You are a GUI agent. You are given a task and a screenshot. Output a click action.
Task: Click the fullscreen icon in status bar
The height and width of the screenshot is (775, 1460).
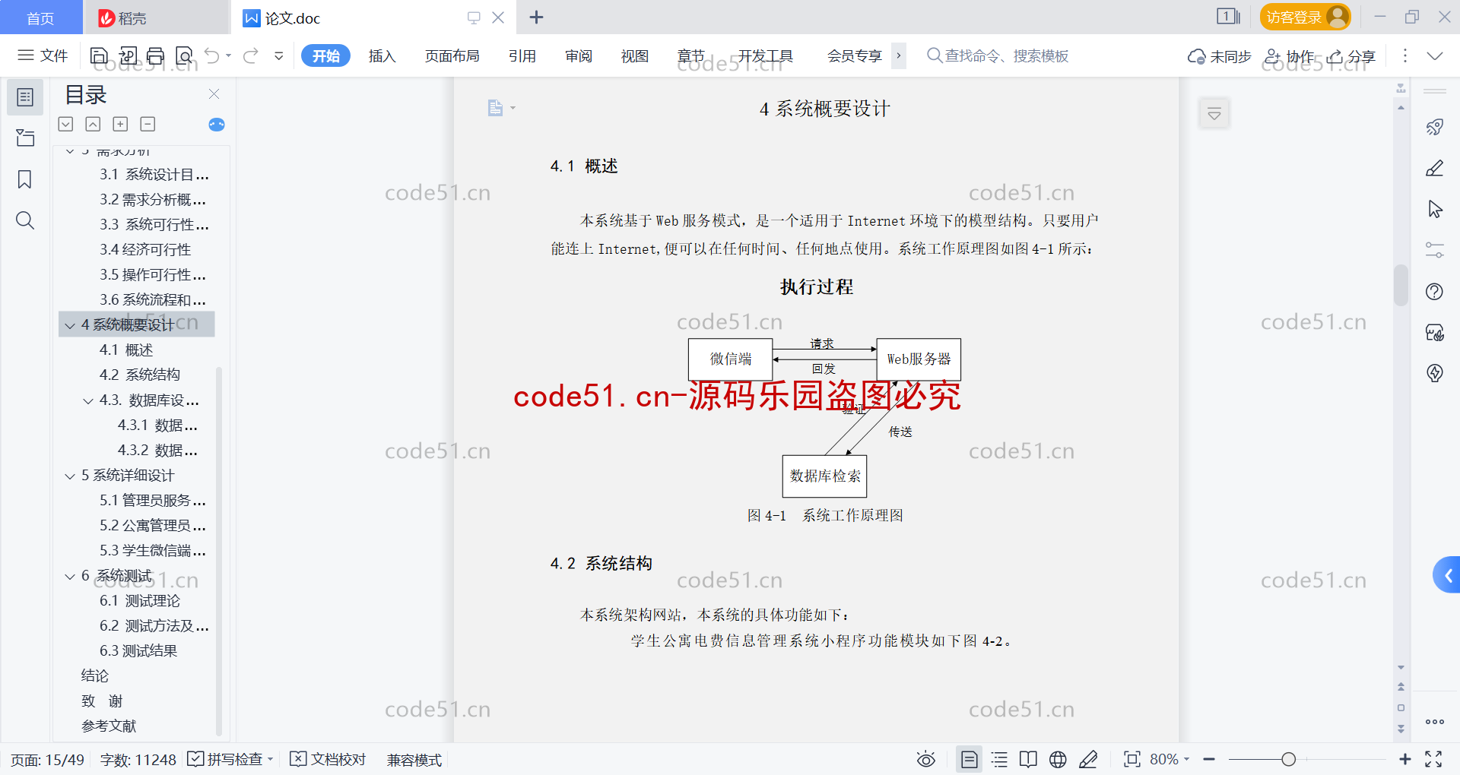pyautogui.click(x=1433, y=760)
